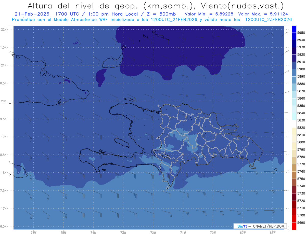Select the swatch between 5910 and 5920

294,58
